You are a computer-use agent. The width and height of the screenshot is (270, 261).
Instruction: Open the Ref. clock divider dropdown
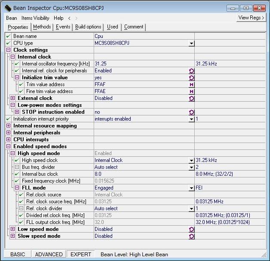[x=191, y=209]
